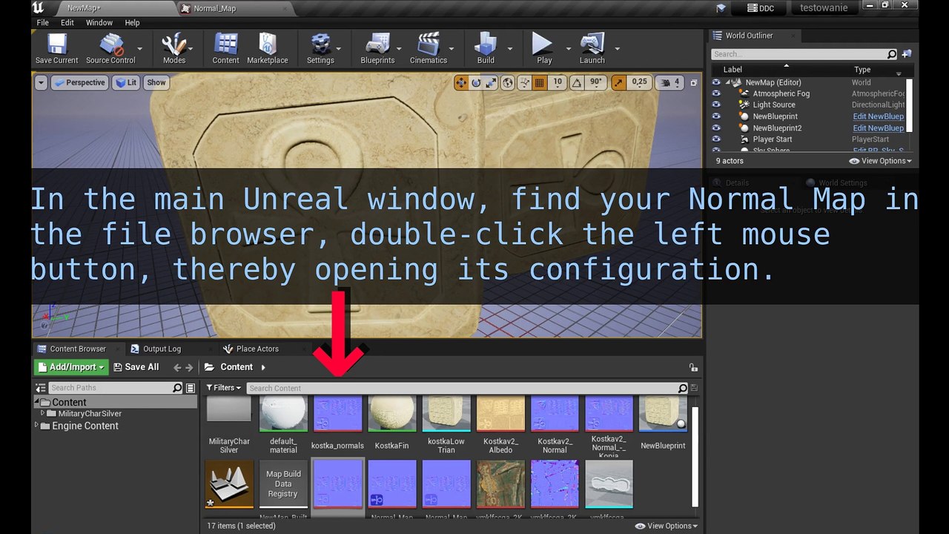Click the Build toolbar icon
949x534 pixels.
tap(486, 49)
